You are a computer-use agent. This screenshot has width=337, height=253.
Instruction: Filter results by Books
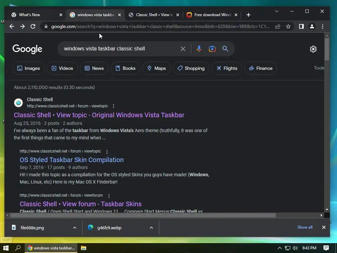[125, 68]
